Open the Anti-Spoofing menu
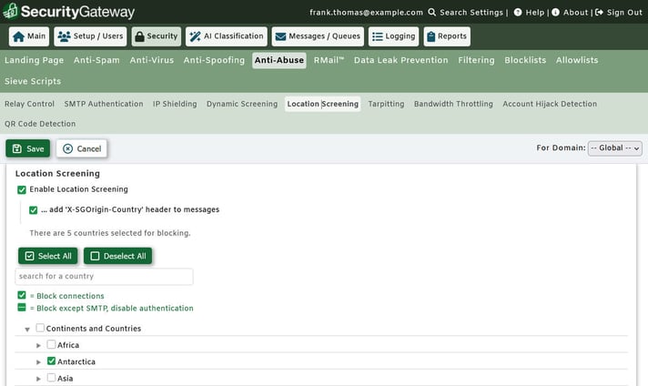Viewport: 648px width, 386px height. pyautogui.click(x=214, y=60)
